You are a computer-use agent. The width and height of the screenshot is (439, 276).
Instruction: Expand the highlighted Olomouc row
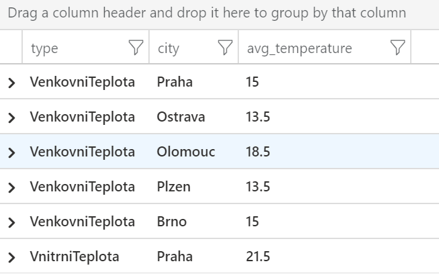point(11,152)
